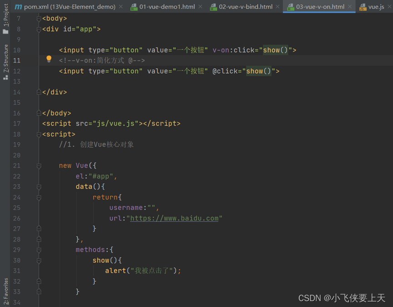This screenshot has height=307, width=393.
Task: Click the closing </body> tag
Action: 57,113
